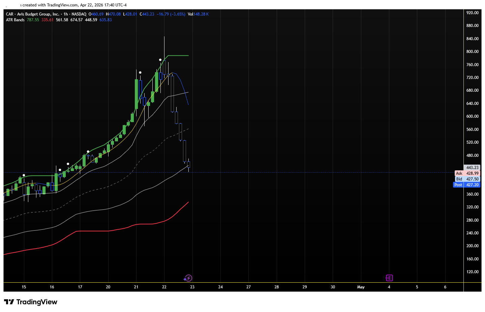Click the 640.00 price axis label
The width and height of the screenshot is (485, 312).
pyautogui.click(x=472, y=104)
